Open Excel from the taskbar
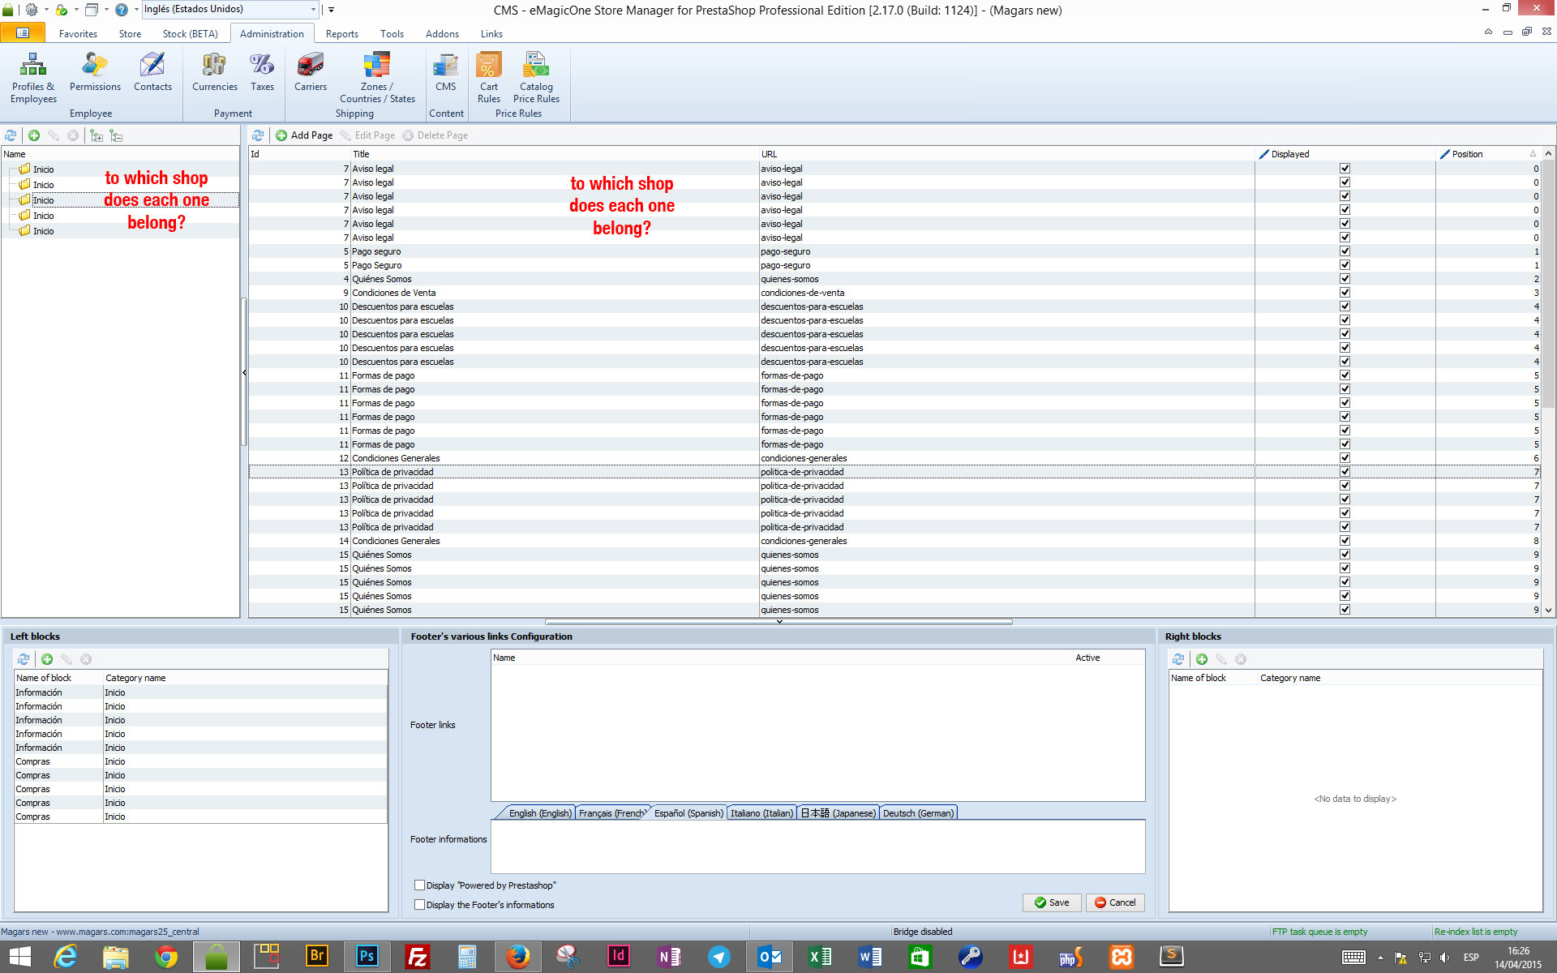Viewport: 1557px width, 973px height. click(x=819, y=957)
